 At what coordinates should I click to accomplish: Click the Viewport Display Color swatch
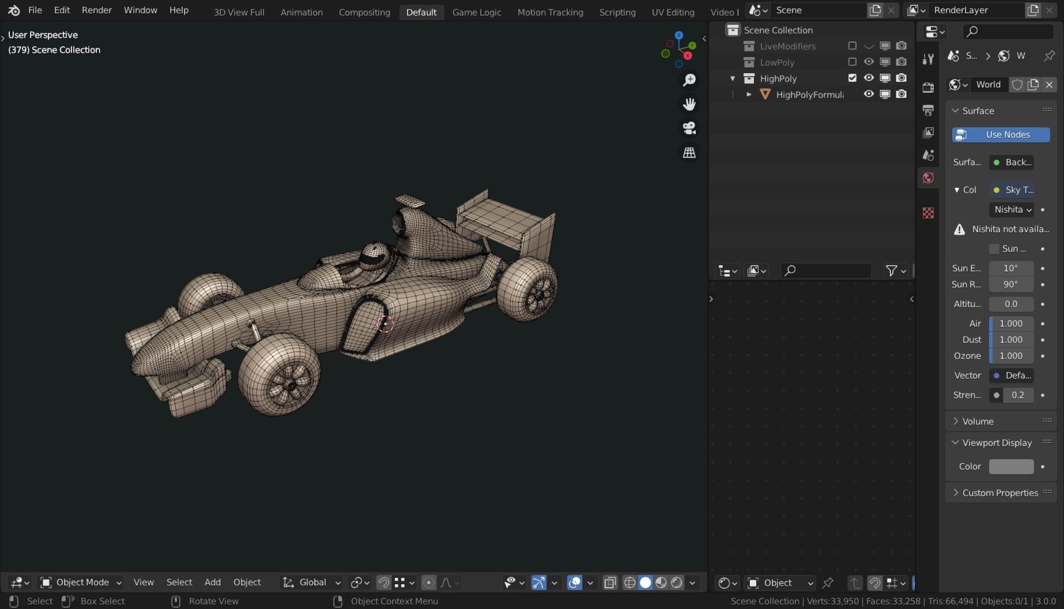[x=1012, y=467]
